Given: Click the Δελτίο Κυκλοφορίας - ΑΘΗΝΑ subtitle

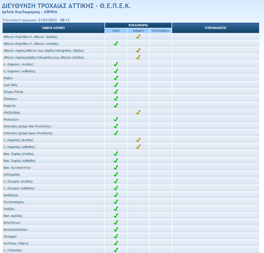Looking at the screenshot, I should point(29,12).
